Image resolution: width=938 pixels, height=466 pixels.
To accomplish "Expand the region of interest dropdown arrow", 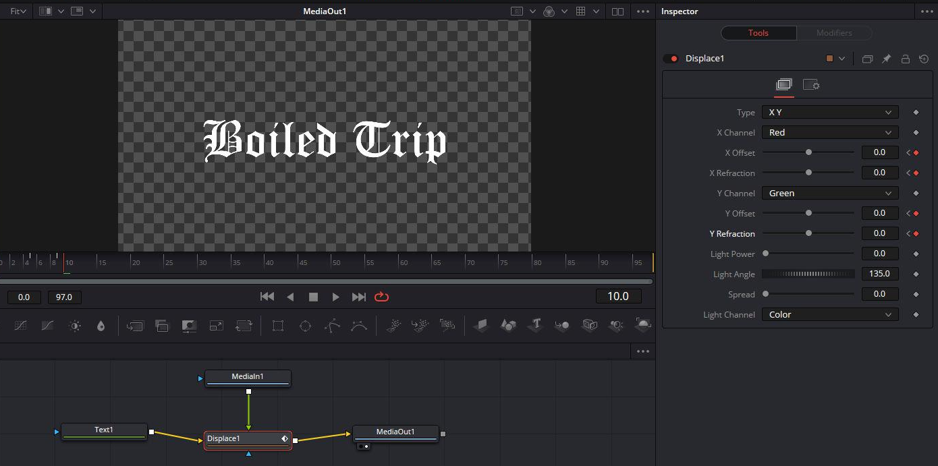I will coord(532,11).
